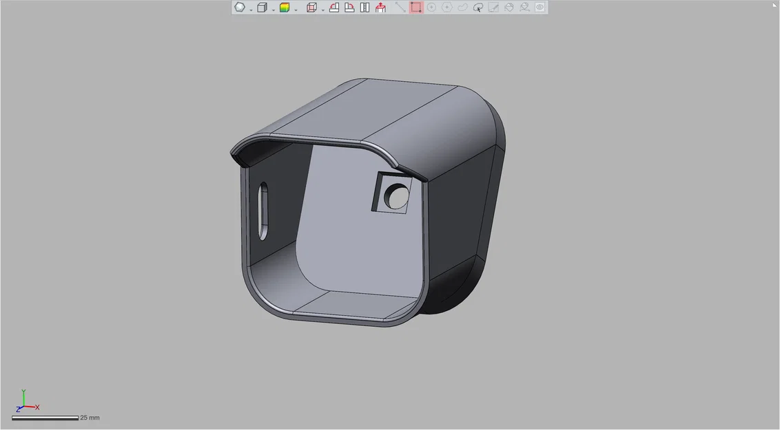
Task: Click the paint selection pencil icon
Action: click(493, 8)
